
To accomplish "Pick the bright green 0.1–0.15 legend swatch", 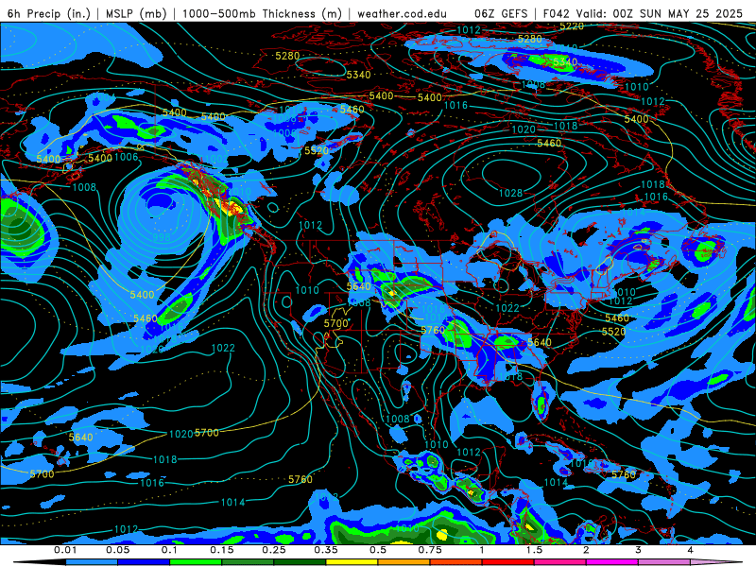I will tap(196, 562).
